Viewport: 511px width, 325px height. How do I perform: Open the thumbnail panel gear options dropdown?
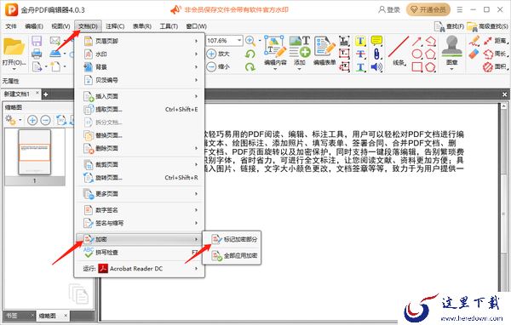(20, 120)
